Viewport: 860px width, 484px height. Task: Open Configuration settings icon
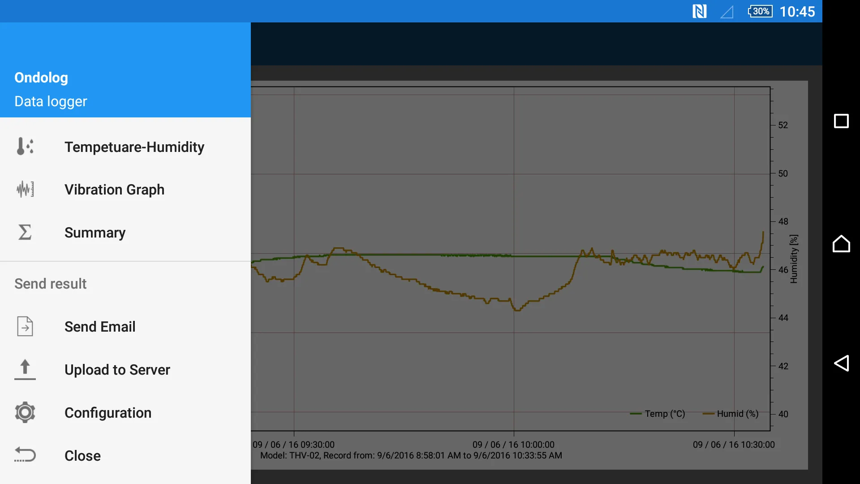[25, 412]
